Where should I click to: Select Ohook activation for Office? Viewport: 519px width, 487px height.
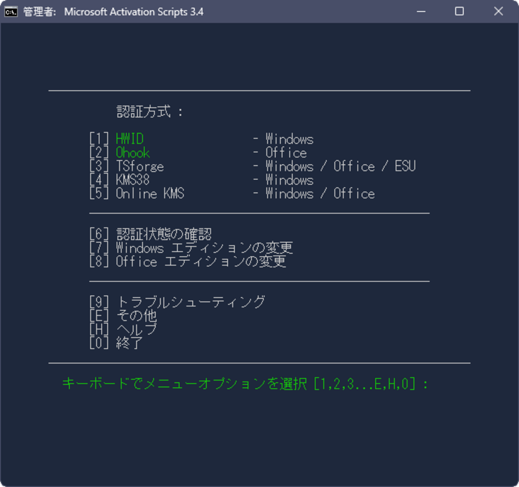click(x=133, y=153)
